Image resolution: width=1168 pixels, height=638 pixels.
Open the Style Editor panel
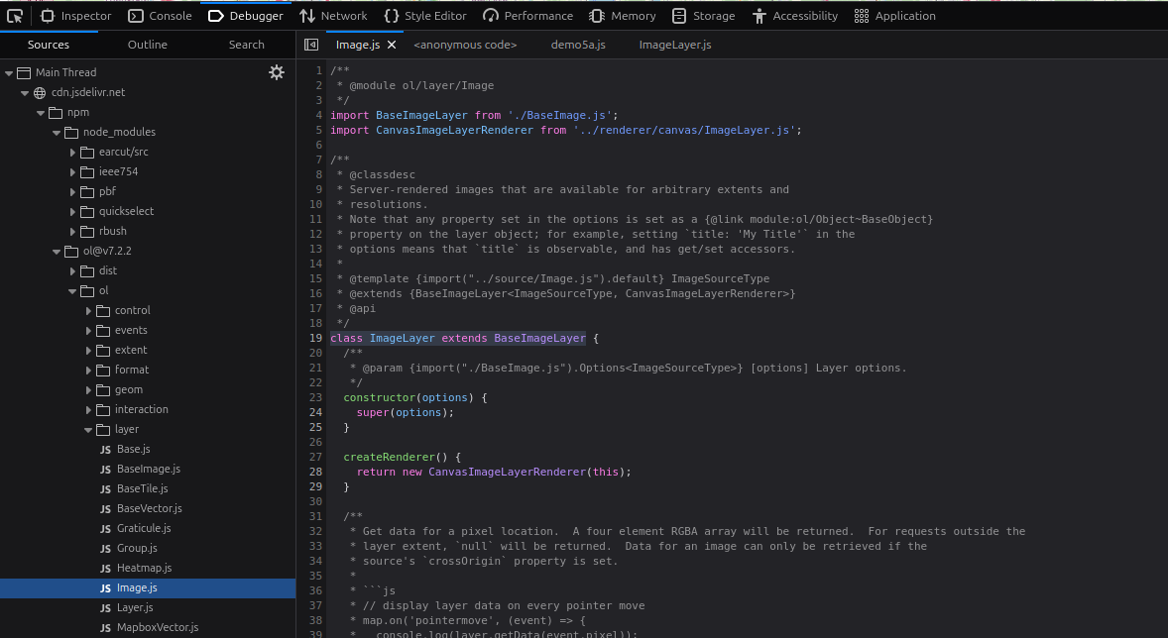tap(425, 16)
